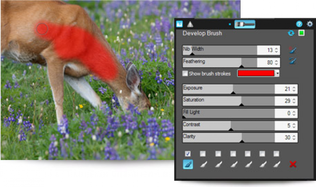Open settings gear icon

[x=310, y=24]
